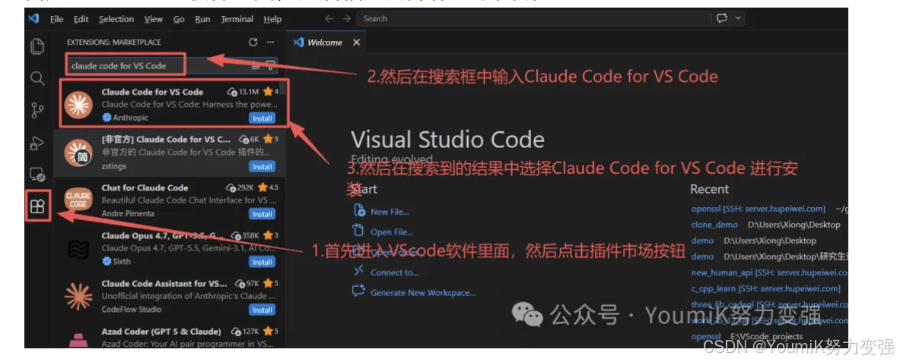The width and height of the screenshot is (897, 362).
Task: Select the Chat for Claude Code title
Action: (145, 187)
